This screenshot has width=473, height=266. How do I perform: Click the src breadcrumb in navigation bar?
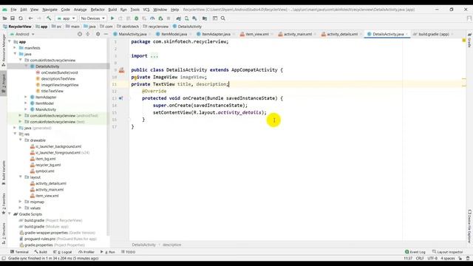[56, 27]
